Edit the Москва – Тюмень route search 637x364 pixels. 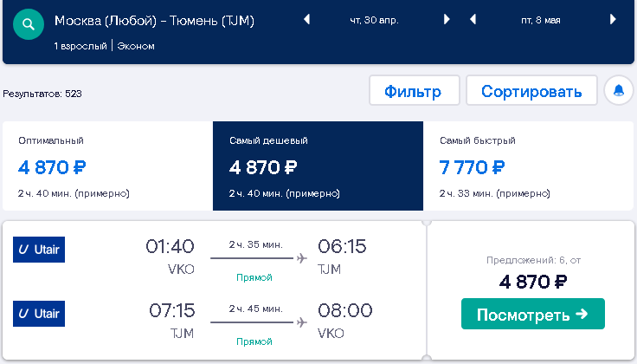154,20
